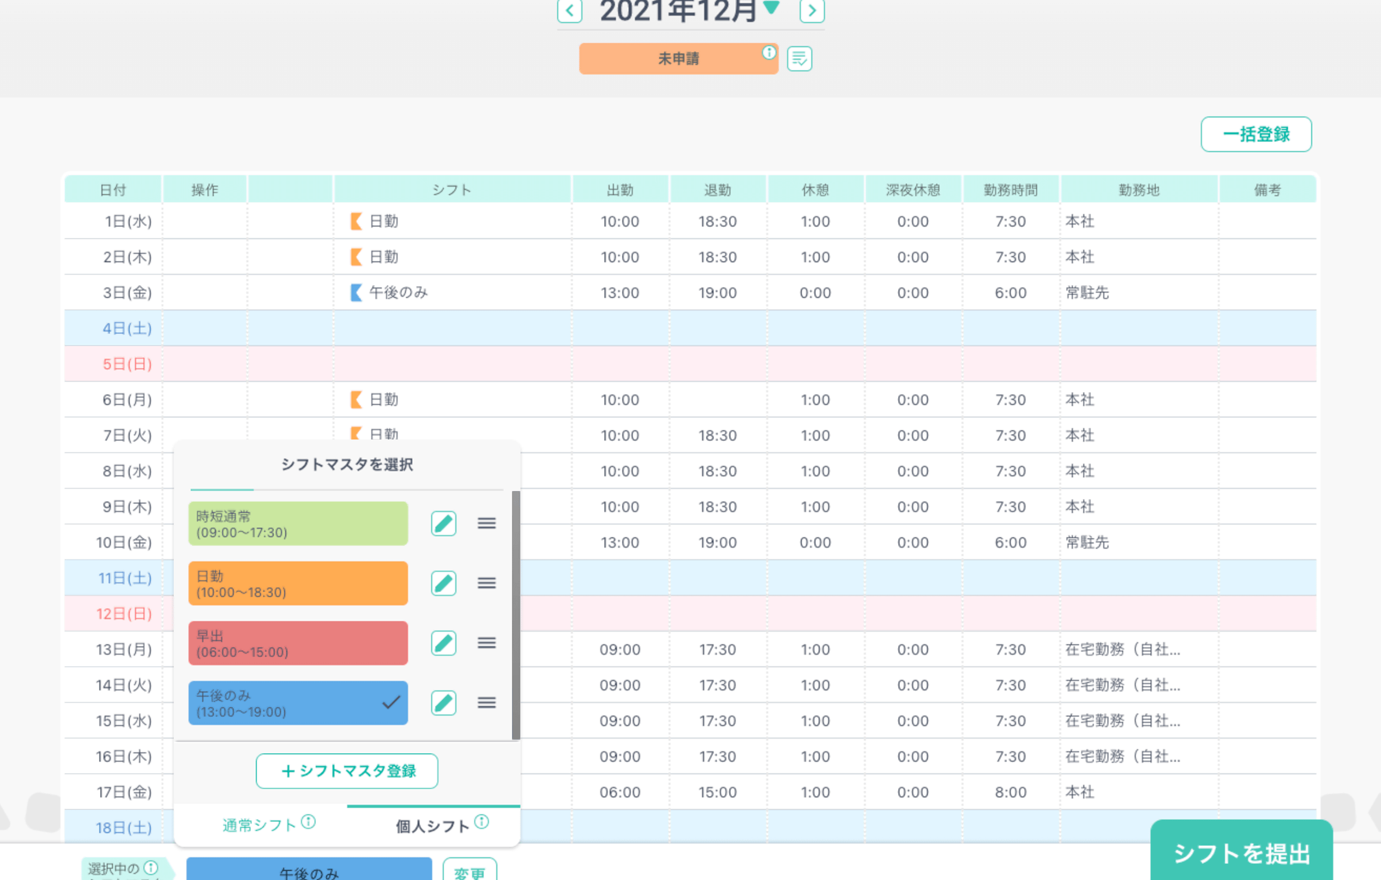
Task: Open the 2021年12月 month dropdown
Action: pos(771,8)
